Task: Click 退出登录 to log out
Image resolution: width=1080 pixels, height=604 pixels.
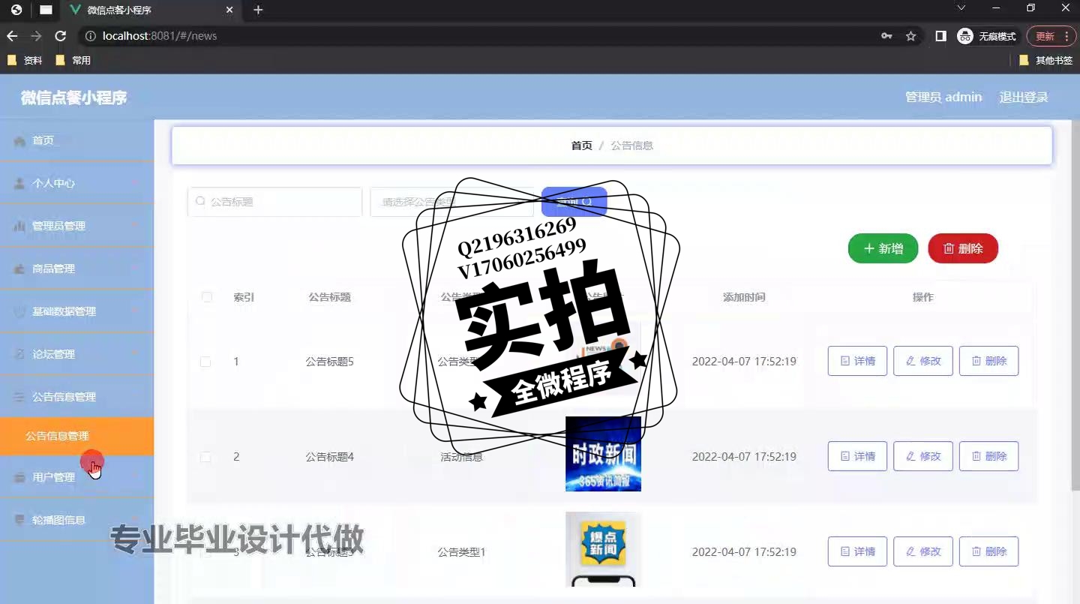Action: [x=1024, y=98]
